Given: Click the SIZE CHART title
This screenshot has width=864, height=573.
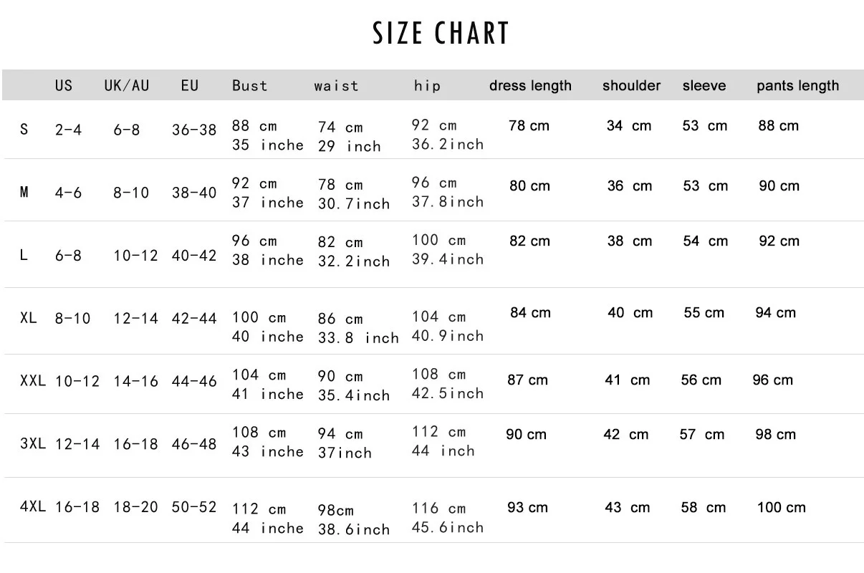Looking at the screenshot, I should point(441,34).
